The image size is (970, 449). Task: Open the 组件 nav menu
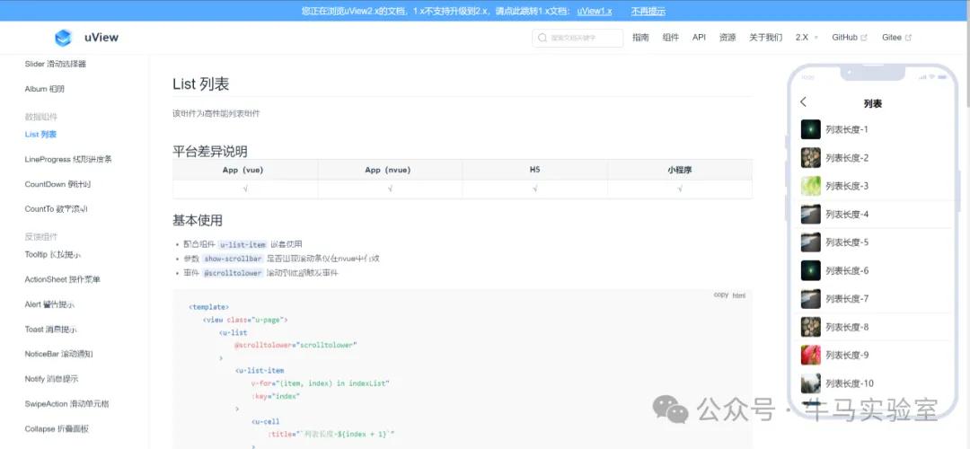pyautogui.click(x=671, y=38)
